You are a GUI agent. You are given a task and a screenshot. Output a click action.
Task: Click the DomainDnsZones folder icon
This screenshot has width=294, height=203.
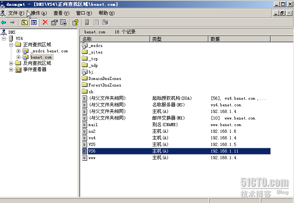85,78
